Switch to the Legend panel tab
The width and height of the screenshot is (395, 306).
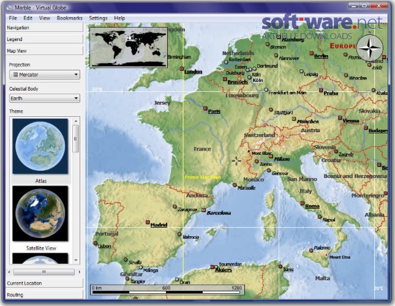44,39
